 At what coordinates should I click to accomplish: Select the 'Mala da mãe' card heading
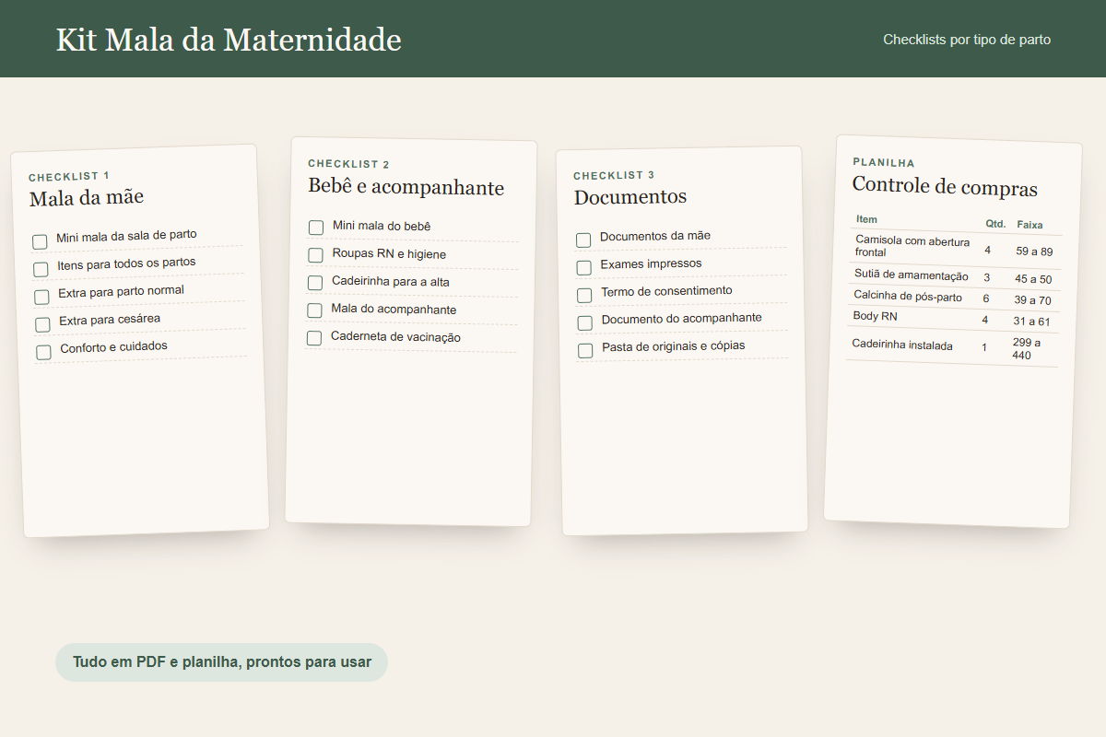point(87,198)
